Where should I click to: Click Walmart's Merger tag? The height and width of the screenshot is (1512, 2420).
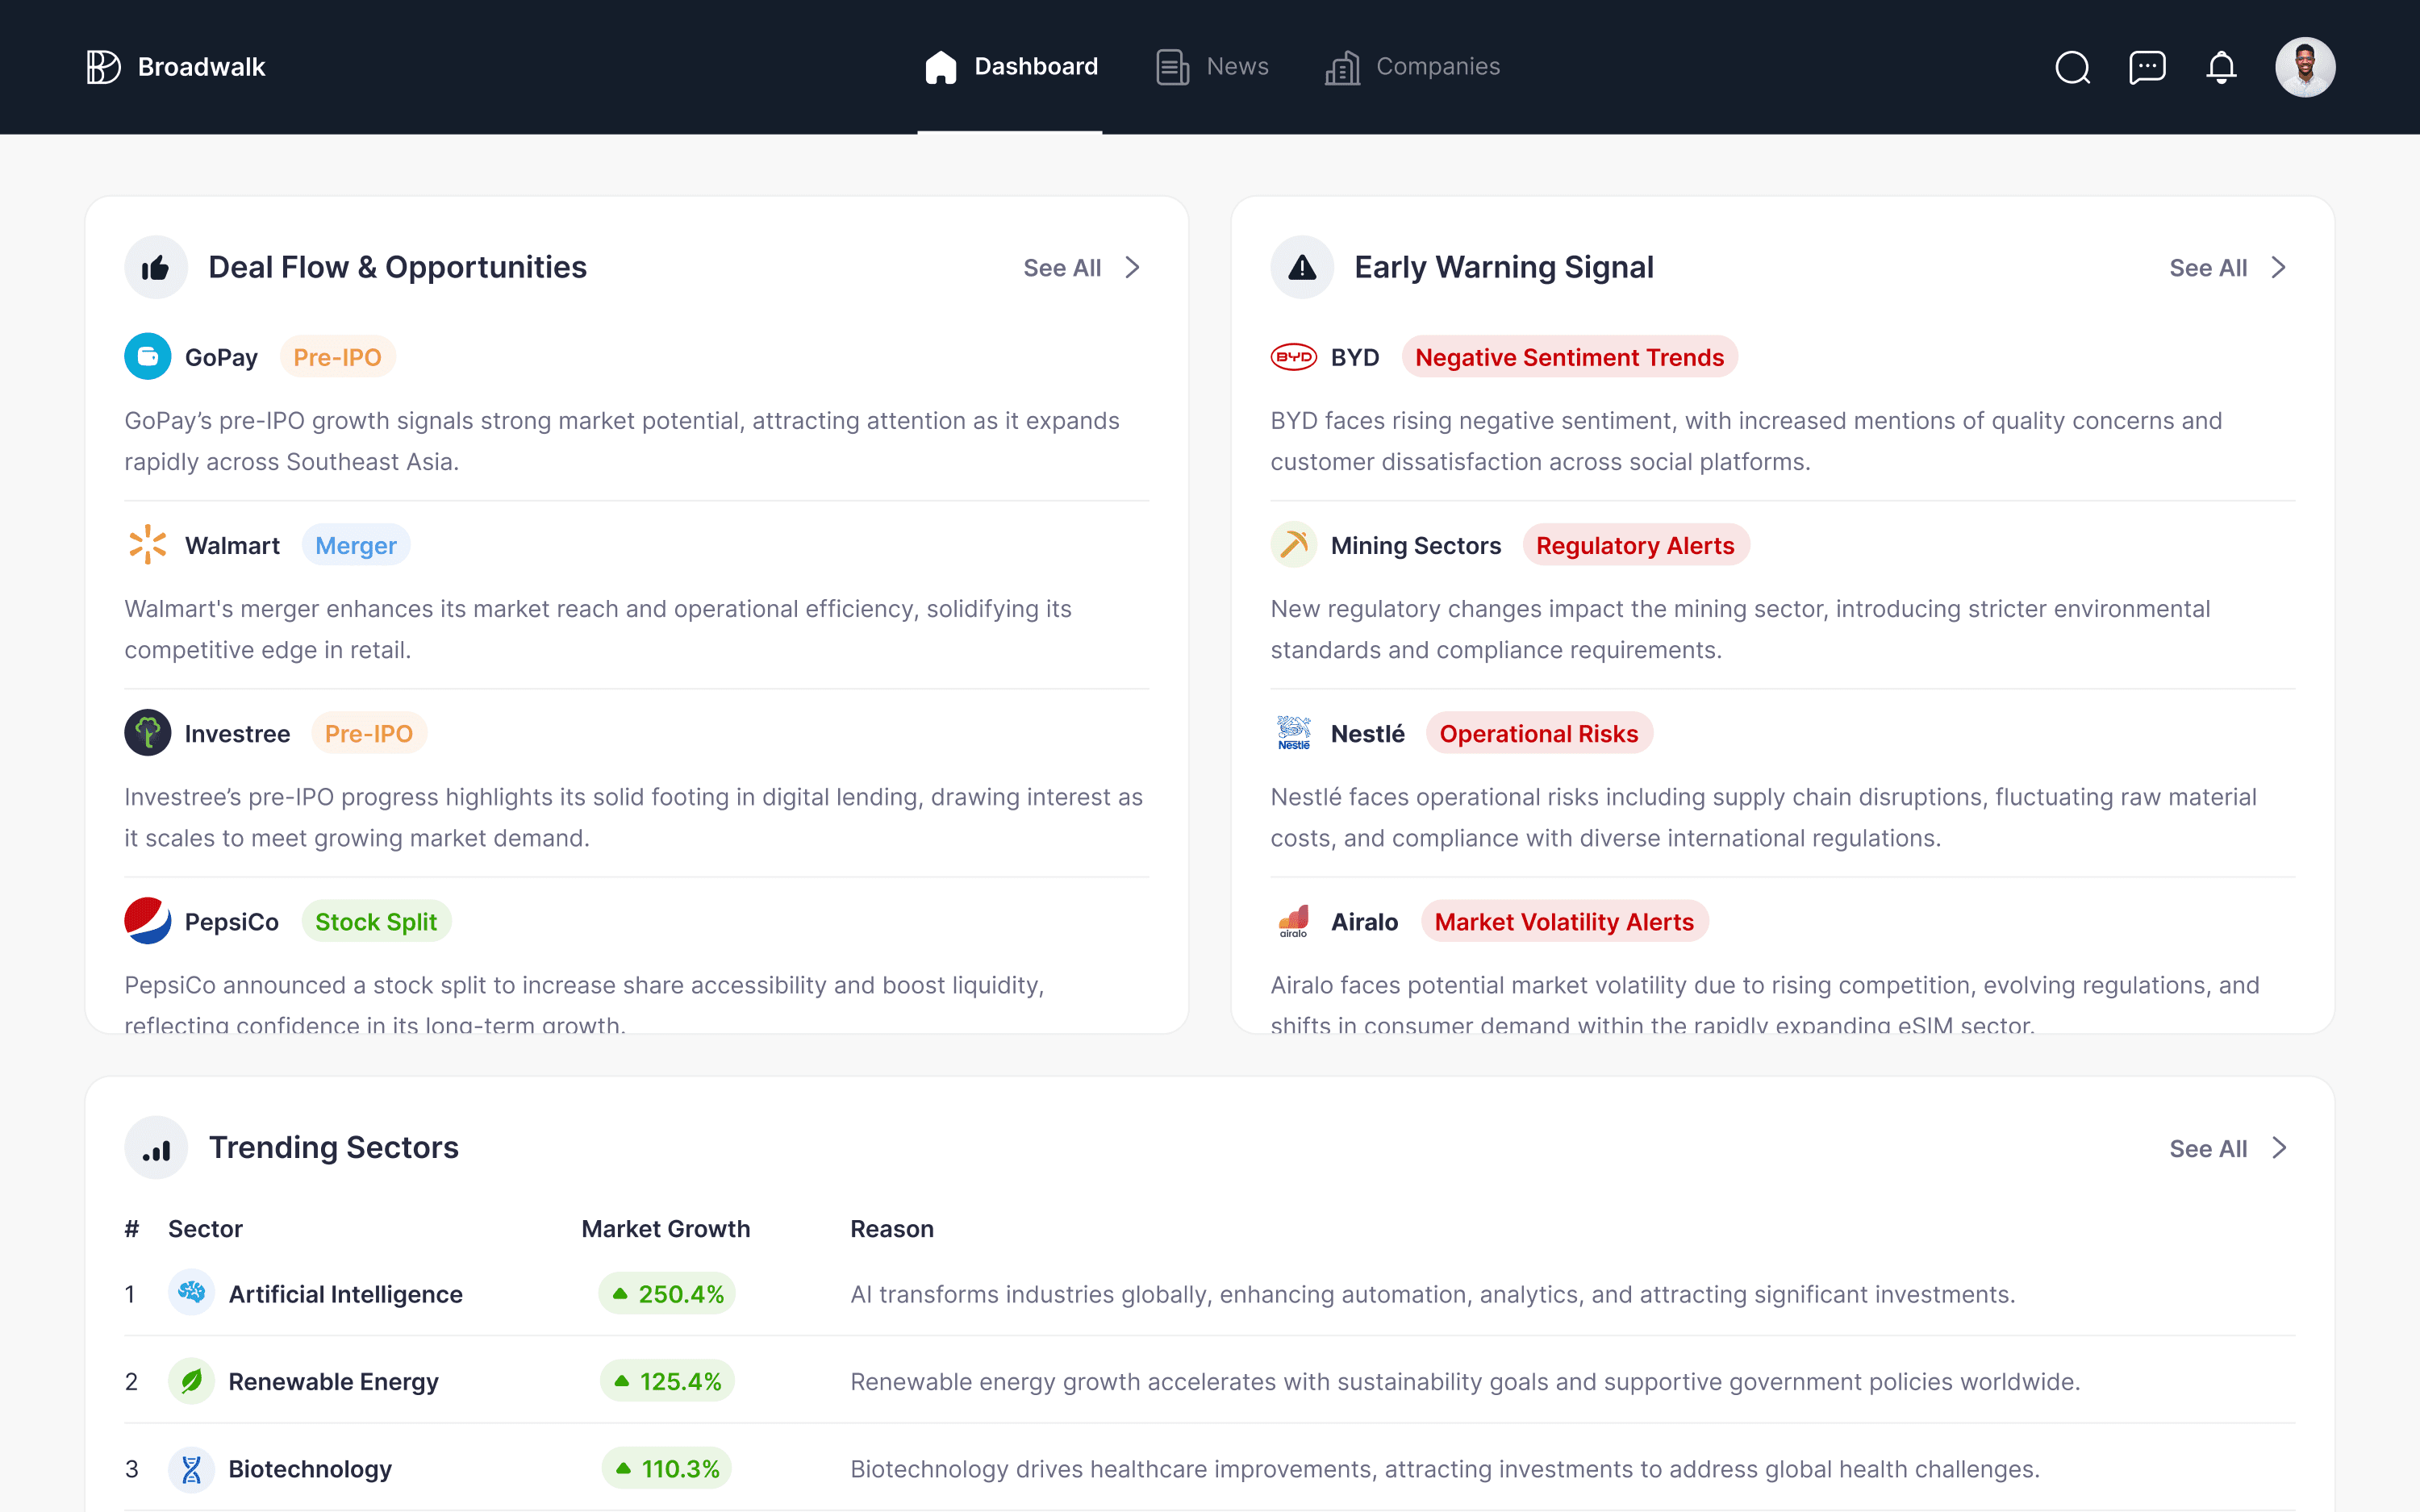point(356,545)
